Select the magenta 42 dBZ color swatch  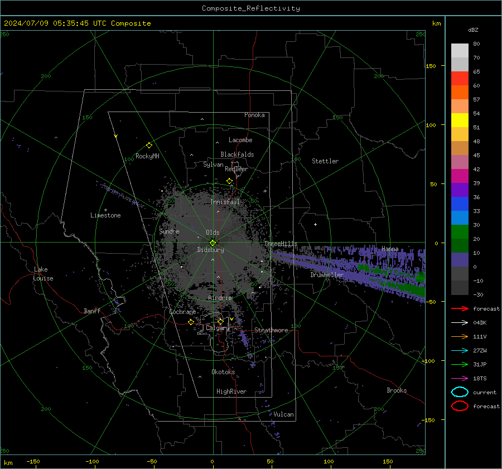(460, 176)
